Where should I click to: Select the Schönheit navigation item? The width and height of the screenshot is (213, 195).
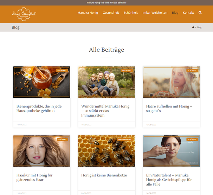tap(130, 13)
